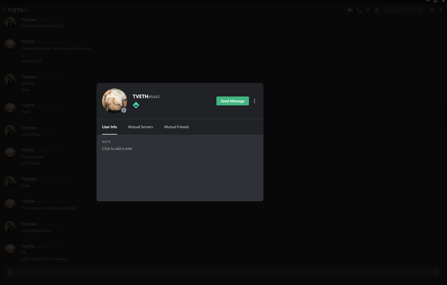Click the message "yeah ill buy"
This screenshot has width=447, height=285.
point(31,134)
